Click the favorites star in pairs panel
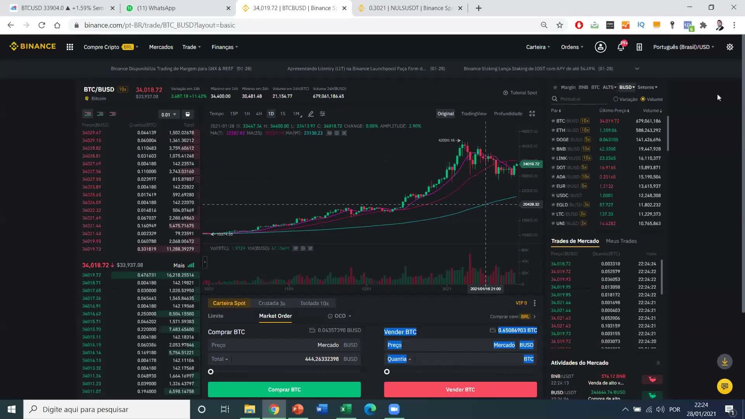This screenshot has width=745, height=419. click(x=555, y=87)
